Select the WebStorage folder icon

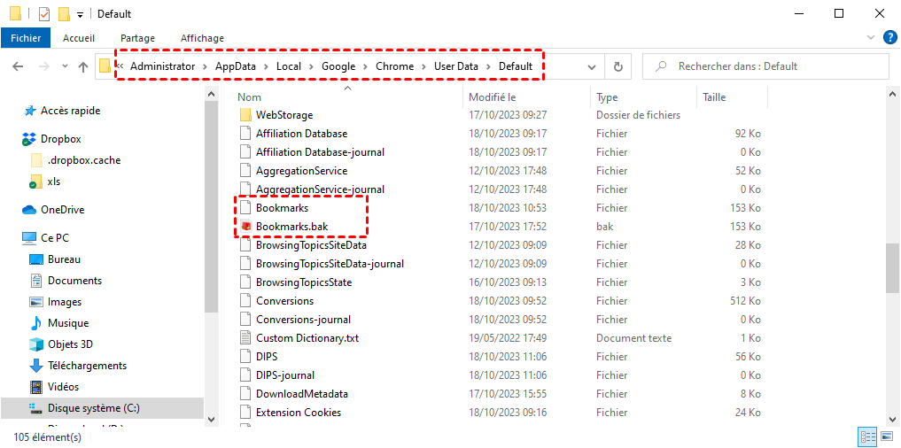[246, 115]
